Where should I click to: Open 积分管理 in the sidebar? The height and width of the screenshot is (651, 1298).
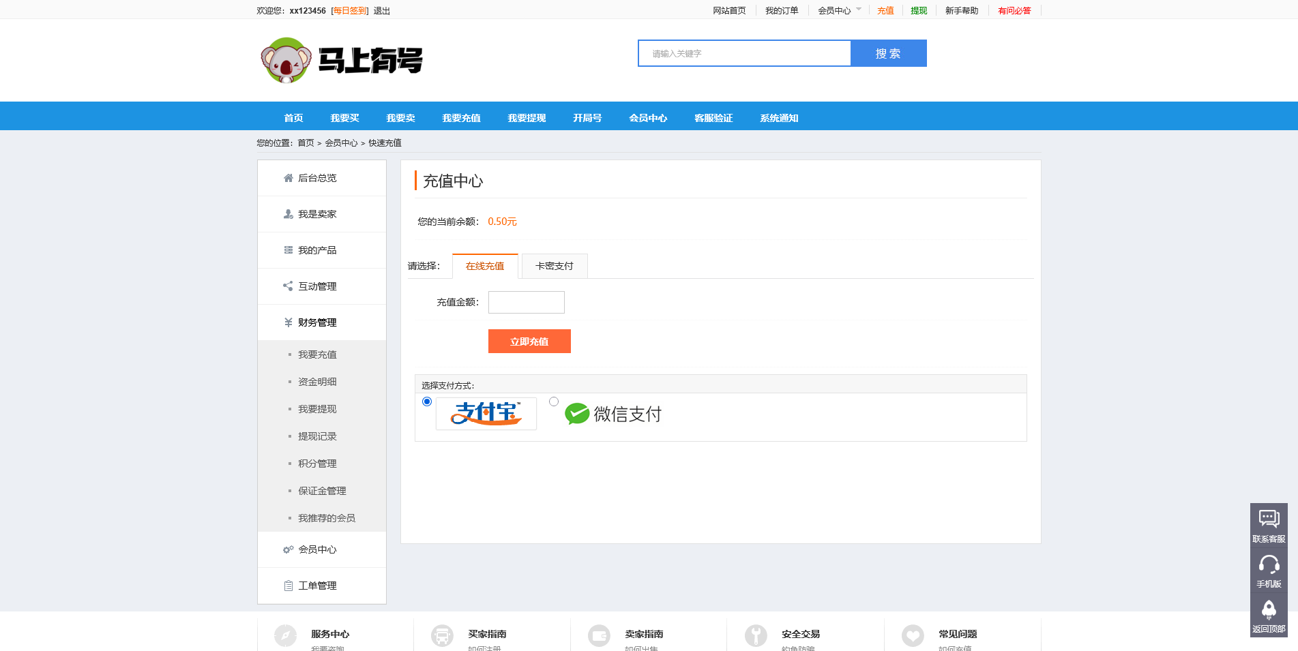click(317, 464)
